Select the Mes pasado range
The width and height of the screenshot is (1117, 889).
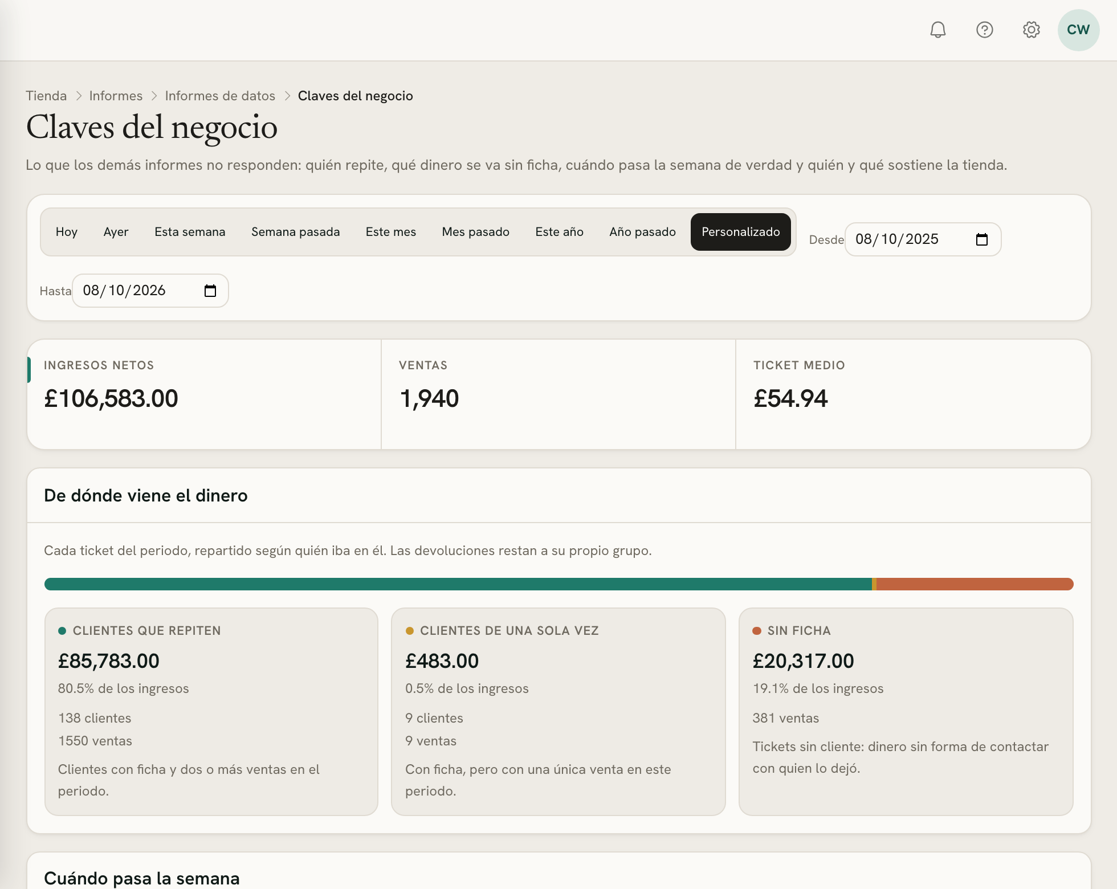475,232
